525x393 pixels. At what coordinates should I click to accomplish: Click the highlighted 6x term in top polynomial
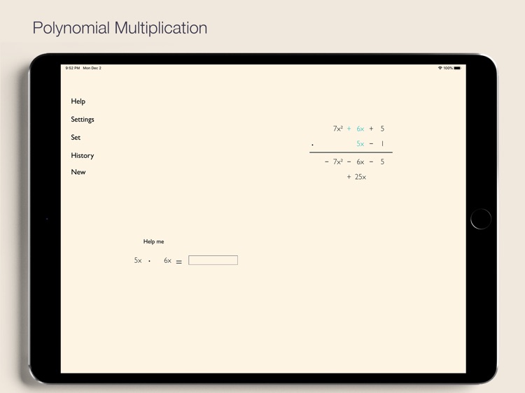pos(360,129)
